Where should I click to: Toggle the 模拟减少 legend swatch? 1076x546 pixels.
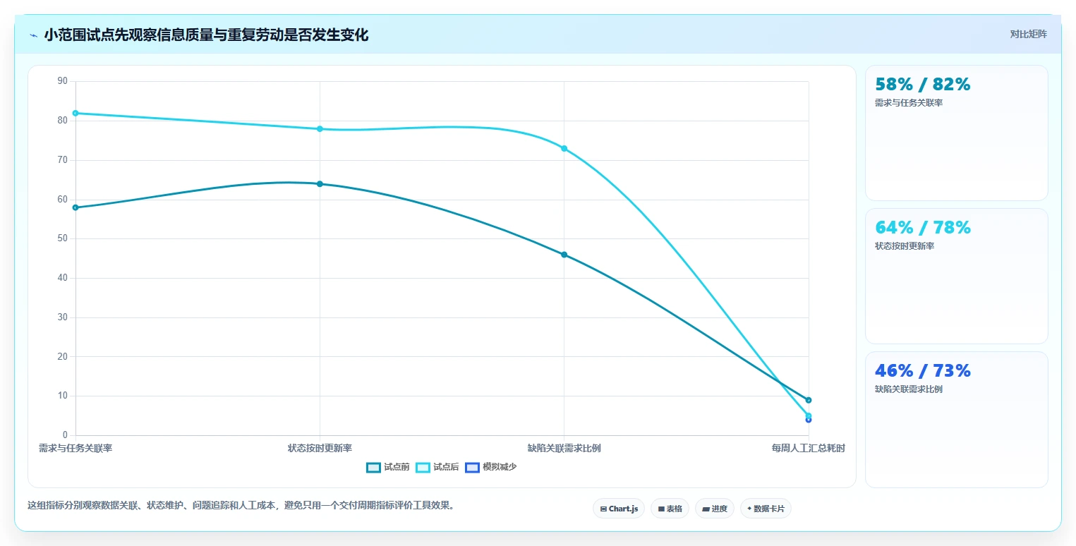click(472, 467)
